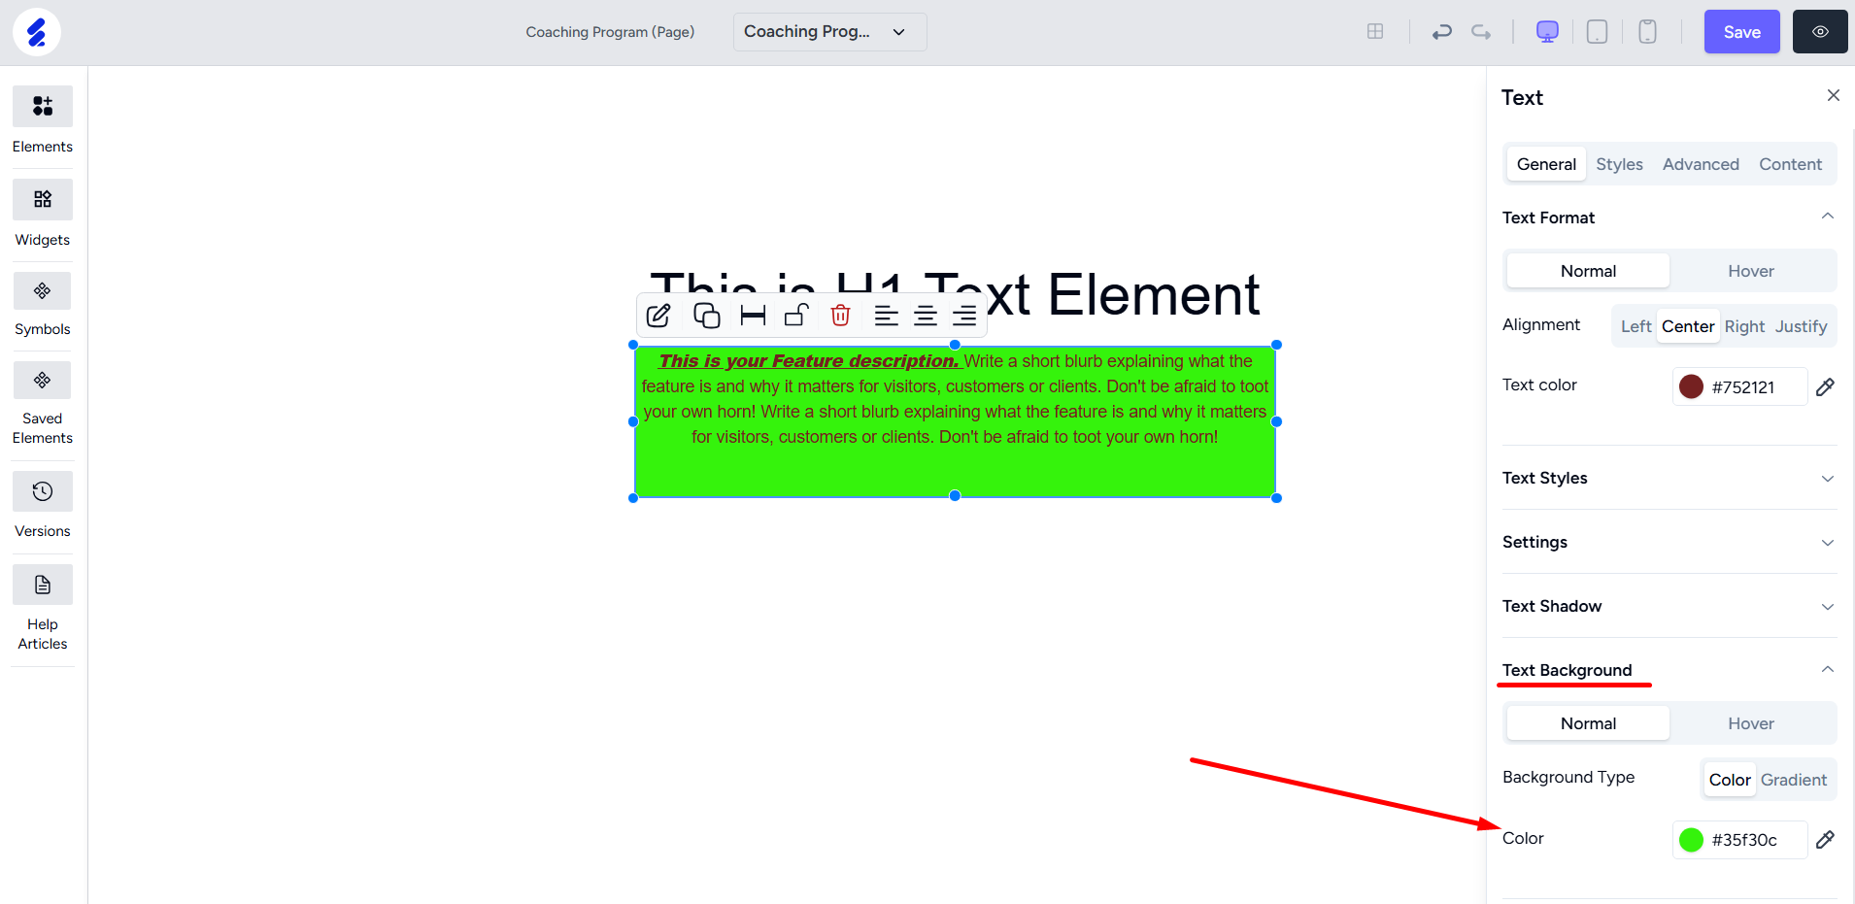The width and height of the screenshot is (1855, 904).
Task: Redo the last change
Action: (1481, 32)
